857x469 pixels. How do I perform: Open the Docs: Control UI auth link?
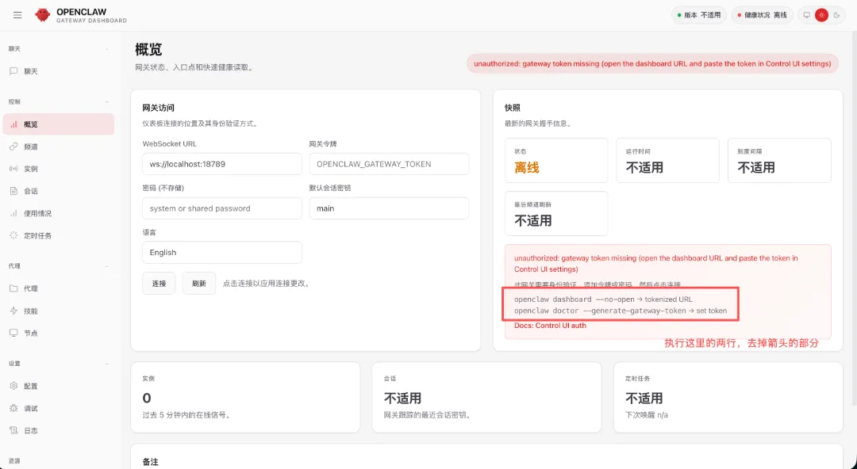coord(550,326)
